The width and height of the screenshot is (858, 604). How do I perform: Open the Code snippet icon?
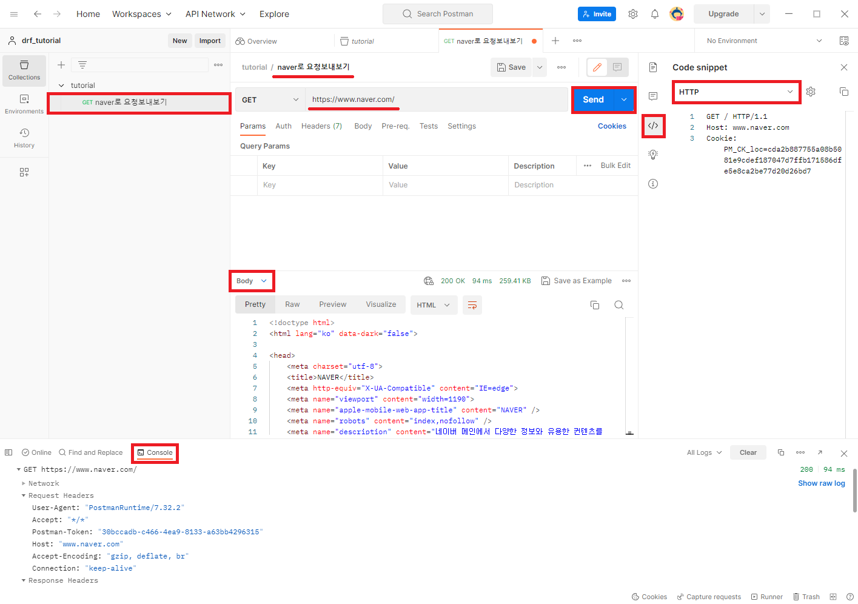click(x=653, y=126)
